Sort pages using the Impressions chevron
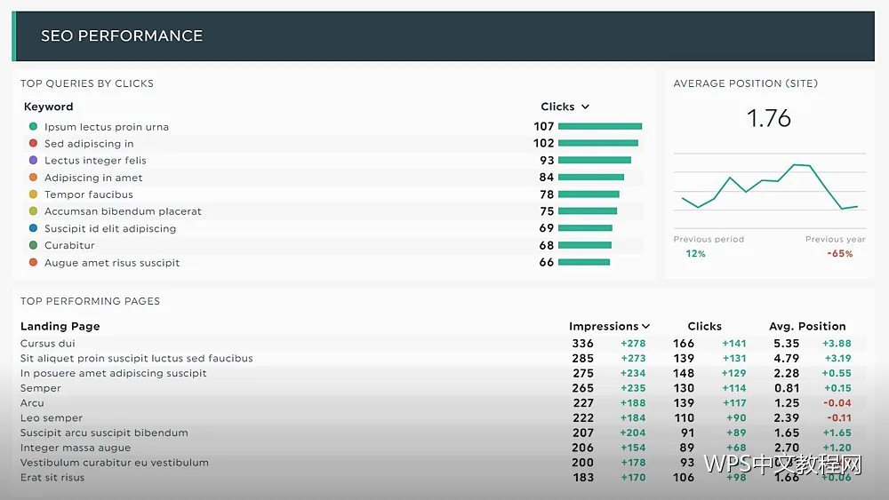The image size is (889, 500). tap(645, 326)
